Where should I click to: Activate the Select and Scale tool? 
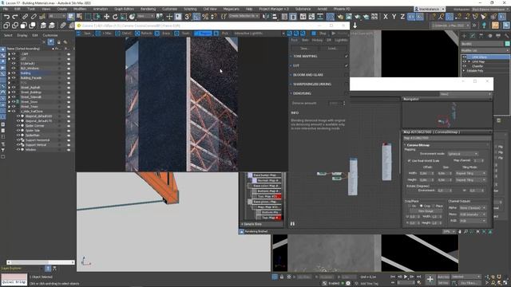click(x=124, y=17)
